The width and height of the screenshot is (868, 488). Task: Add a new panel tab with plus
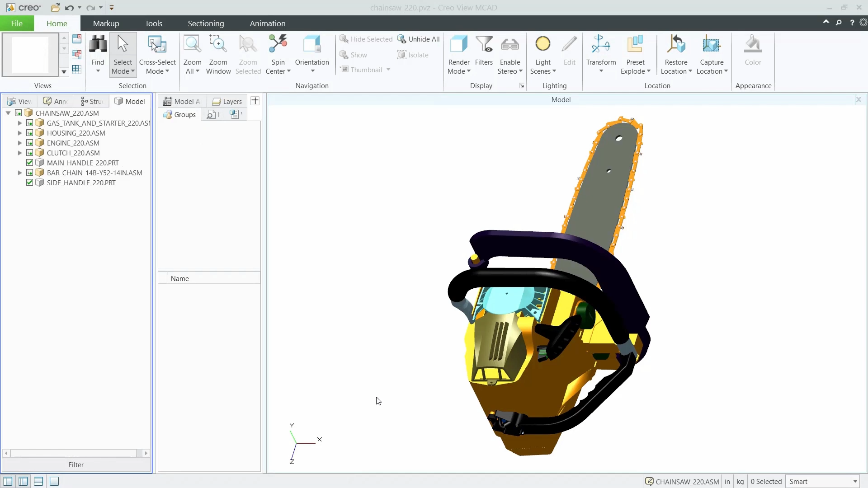tap(255, 101)
